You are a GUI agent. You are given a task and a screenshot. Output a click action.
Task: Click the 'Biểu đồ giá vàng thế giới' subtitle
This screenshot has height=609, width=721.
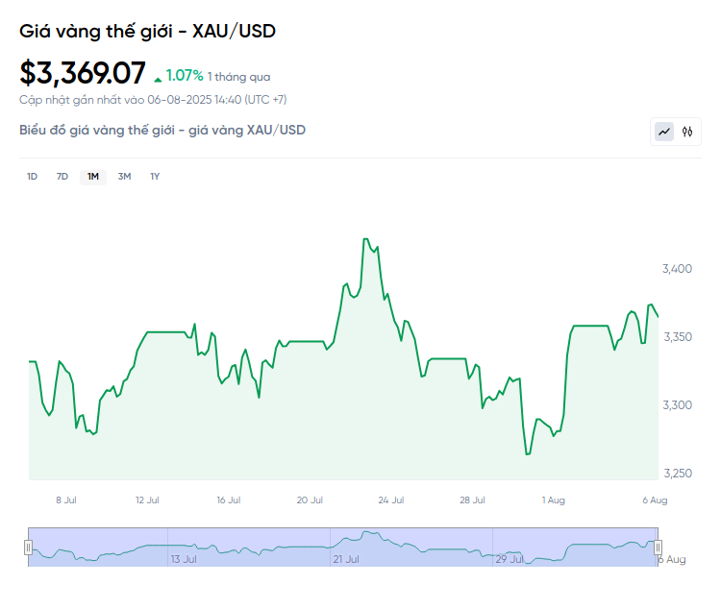coord(162,130)
